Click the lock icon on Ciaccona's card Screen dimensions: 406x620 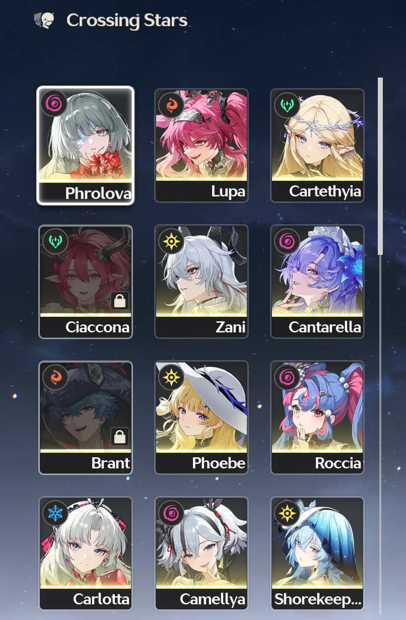point(120,301)
